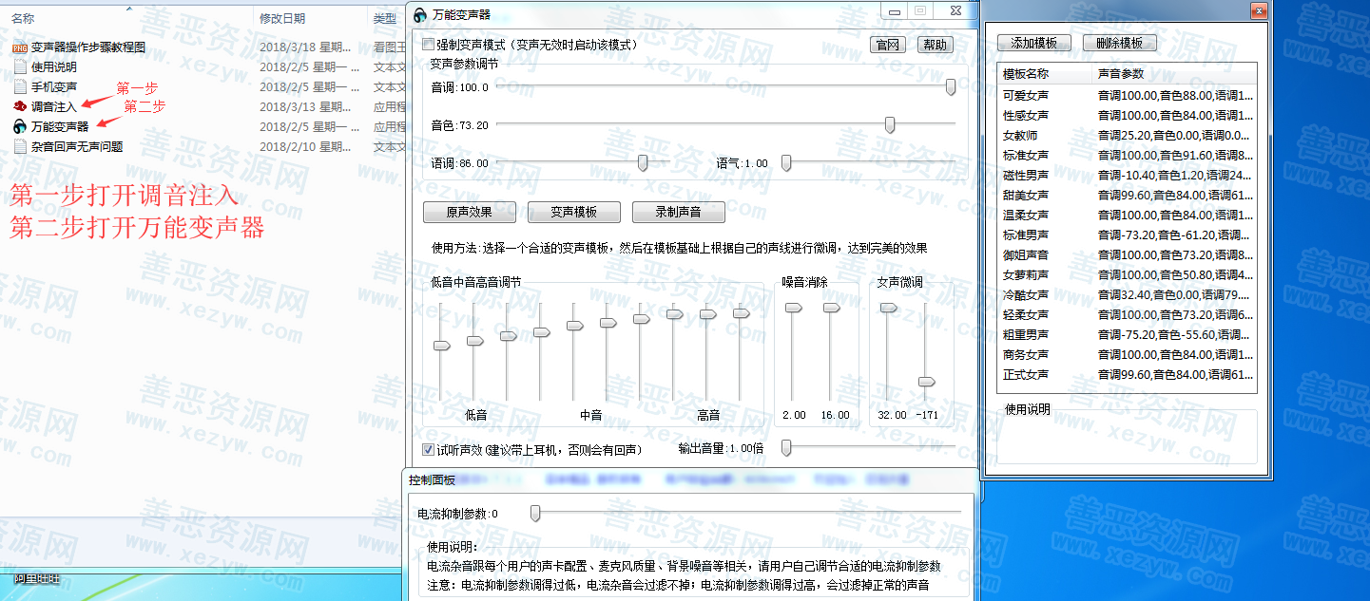Enable the 强制变声模式 checkbox

[429, 45]
